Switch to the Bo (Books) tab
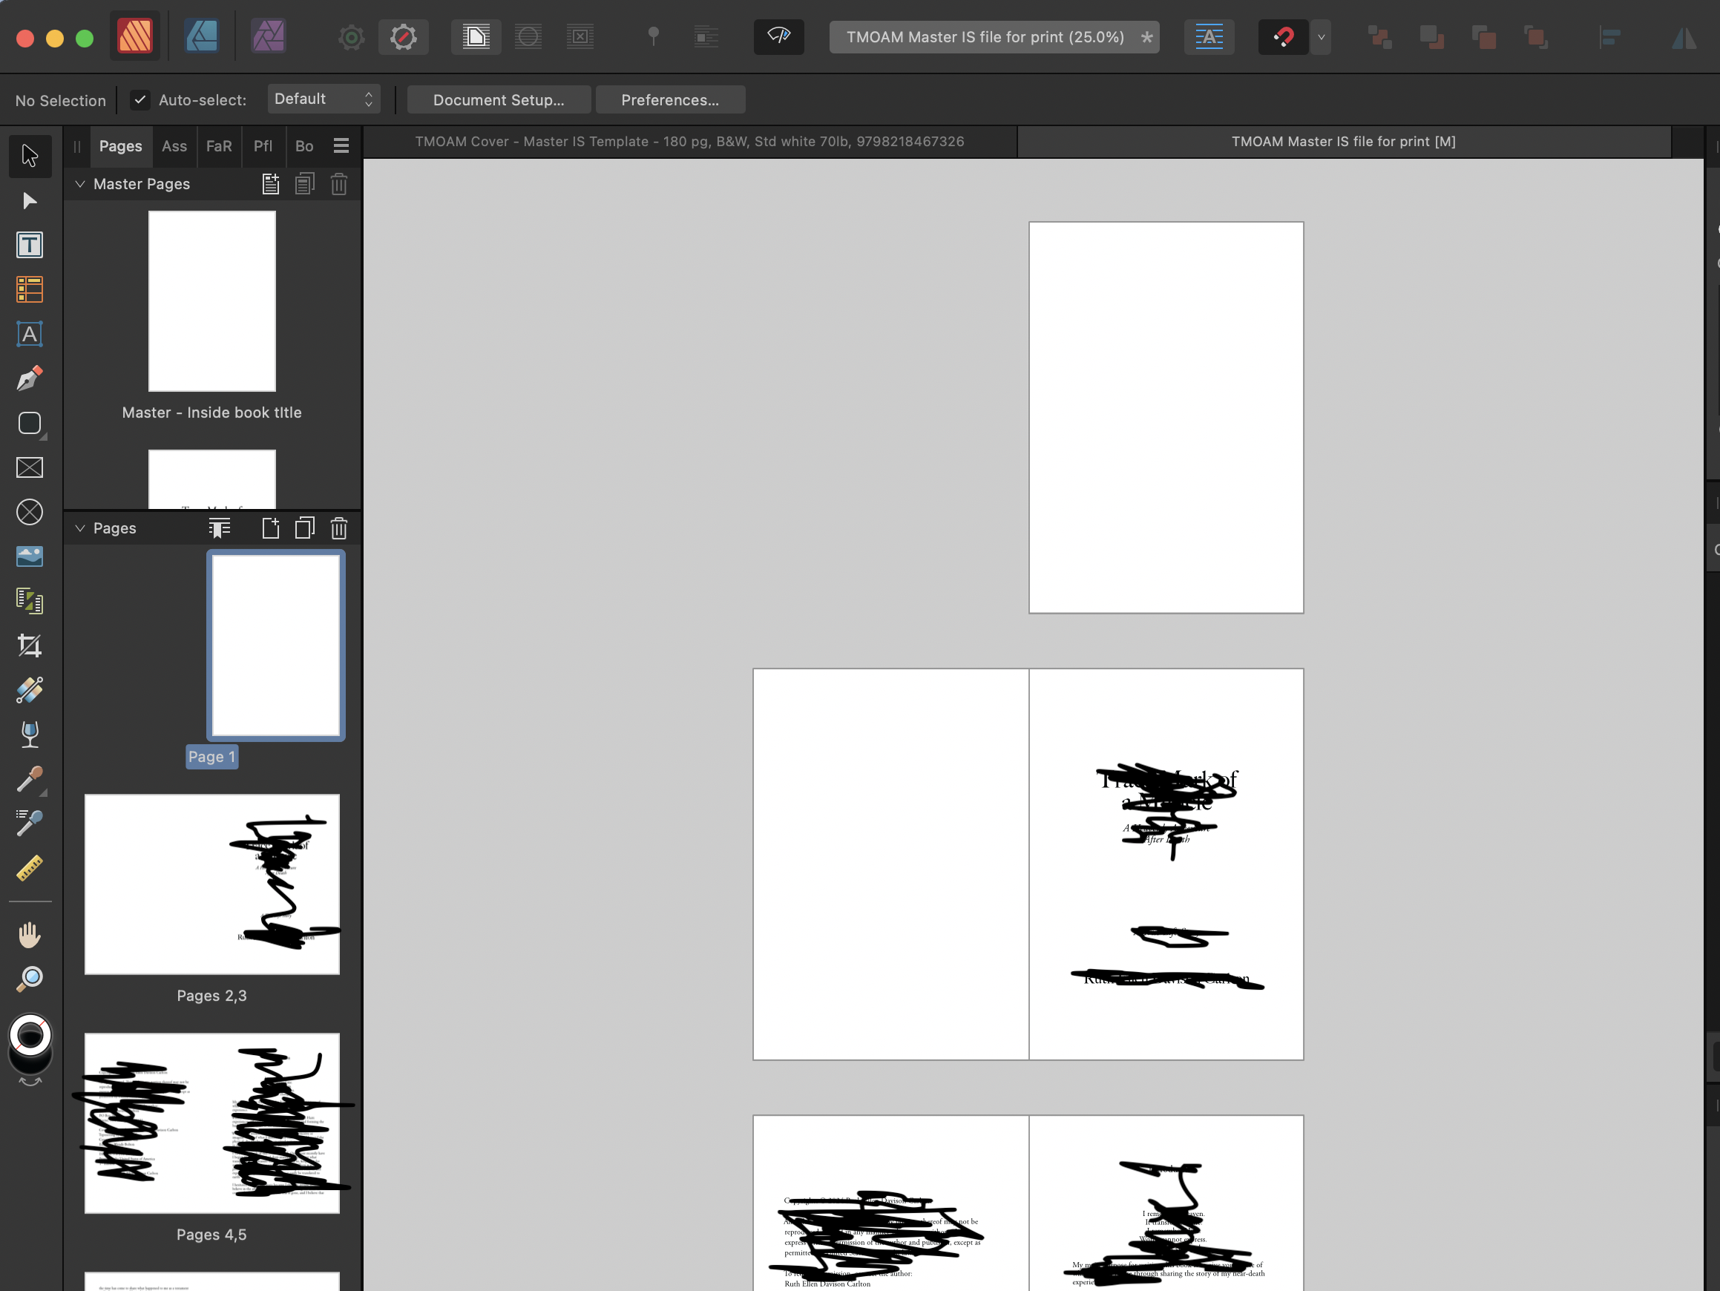This screenshot has width=1720, height=1291. point(304,146)
